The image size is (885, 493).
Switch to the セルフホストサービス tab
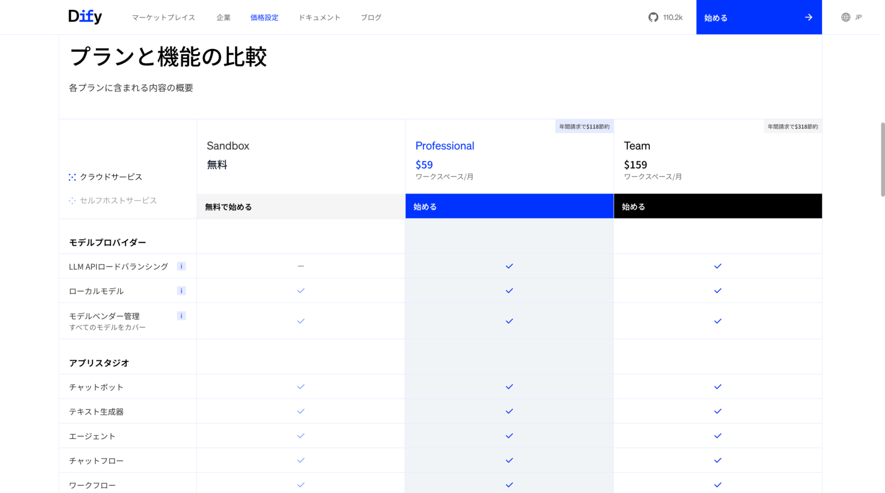[113, 201]
